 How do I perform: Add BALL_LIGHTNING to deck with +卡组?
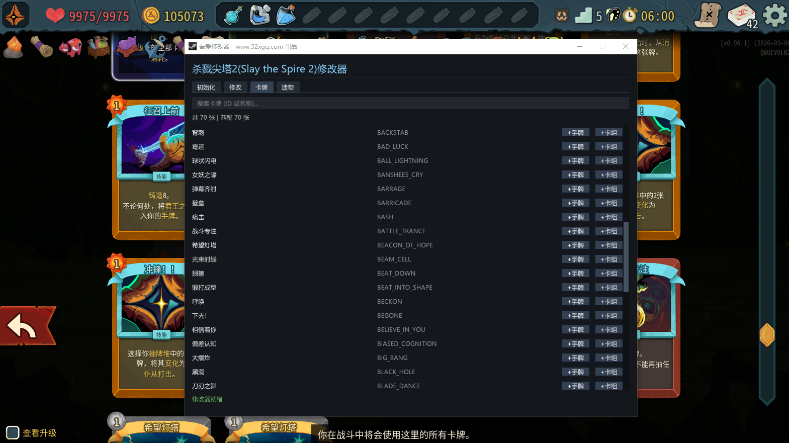click(x=609, y=161)
